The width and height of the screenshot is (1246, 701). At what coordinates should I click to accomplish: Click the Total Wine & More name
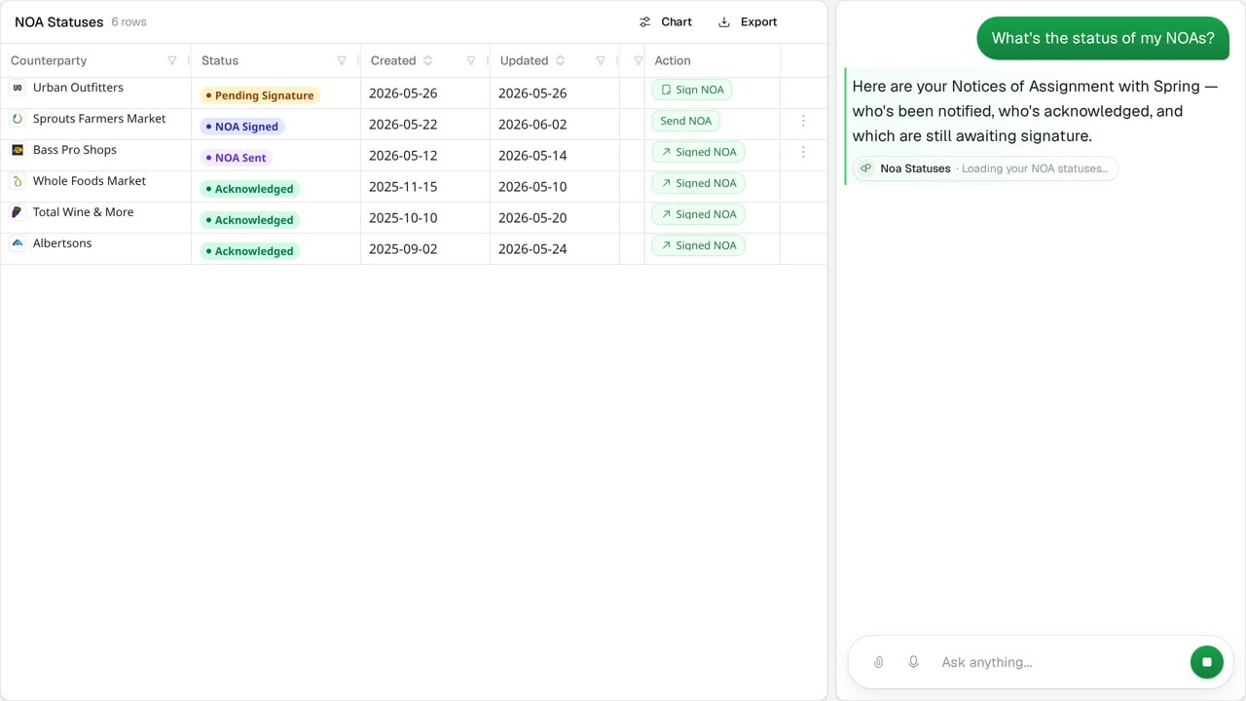84,212
